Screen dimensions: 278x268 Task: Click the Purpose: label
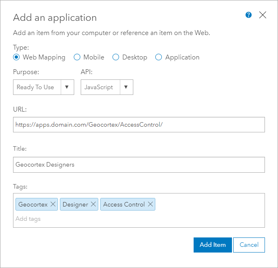pyautogui.click(x=26, y=72)
